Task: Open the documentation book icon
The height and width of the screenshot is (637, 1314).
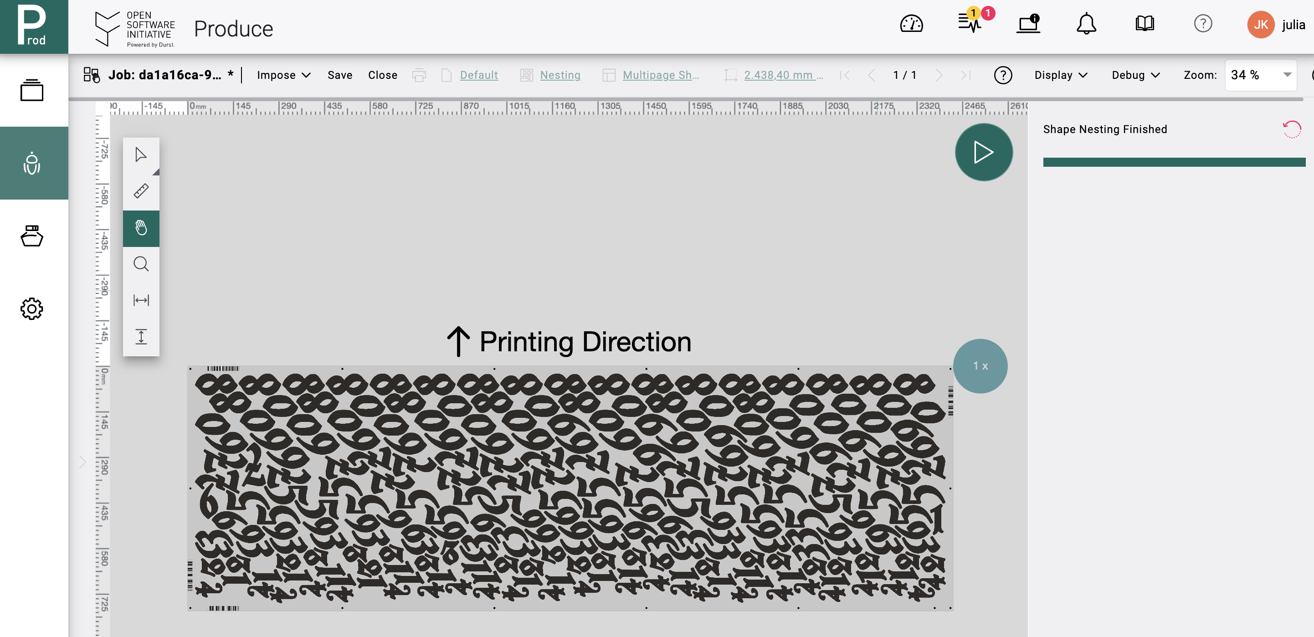Action: click(x=1145, y=23)
